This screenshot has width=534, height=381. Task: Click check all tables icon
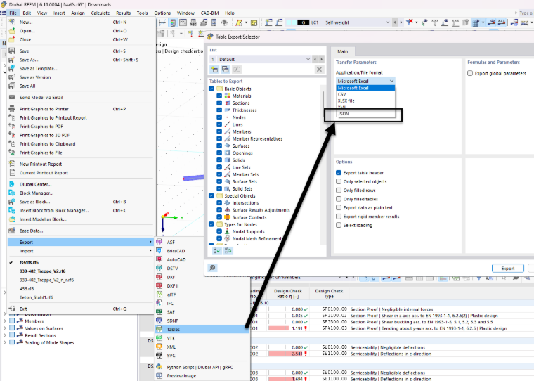coord(216,251)
